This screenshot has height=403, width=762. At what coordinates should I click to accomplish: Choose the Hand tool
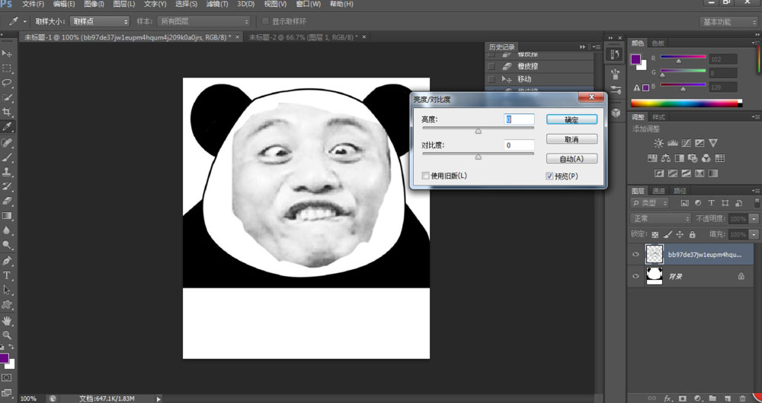7,320
